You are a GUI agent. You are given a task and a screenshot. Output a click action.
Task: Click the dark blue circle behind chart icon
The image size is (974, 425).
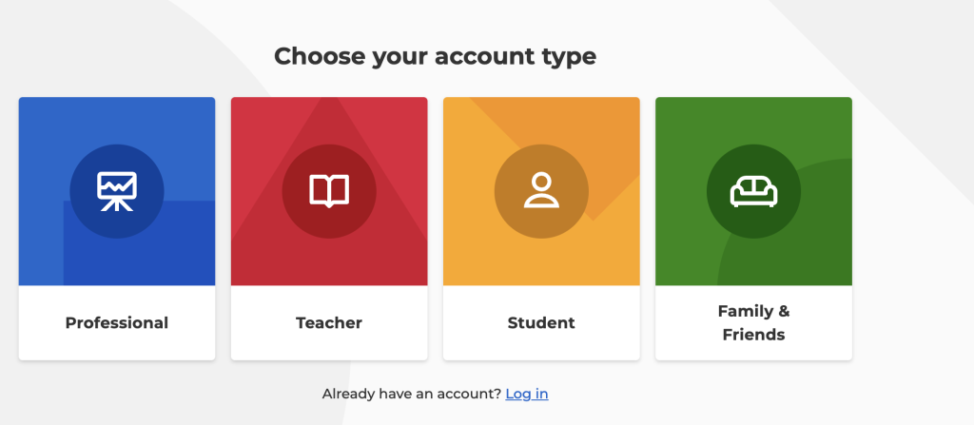pyautogui.click(x=117, y=191)
